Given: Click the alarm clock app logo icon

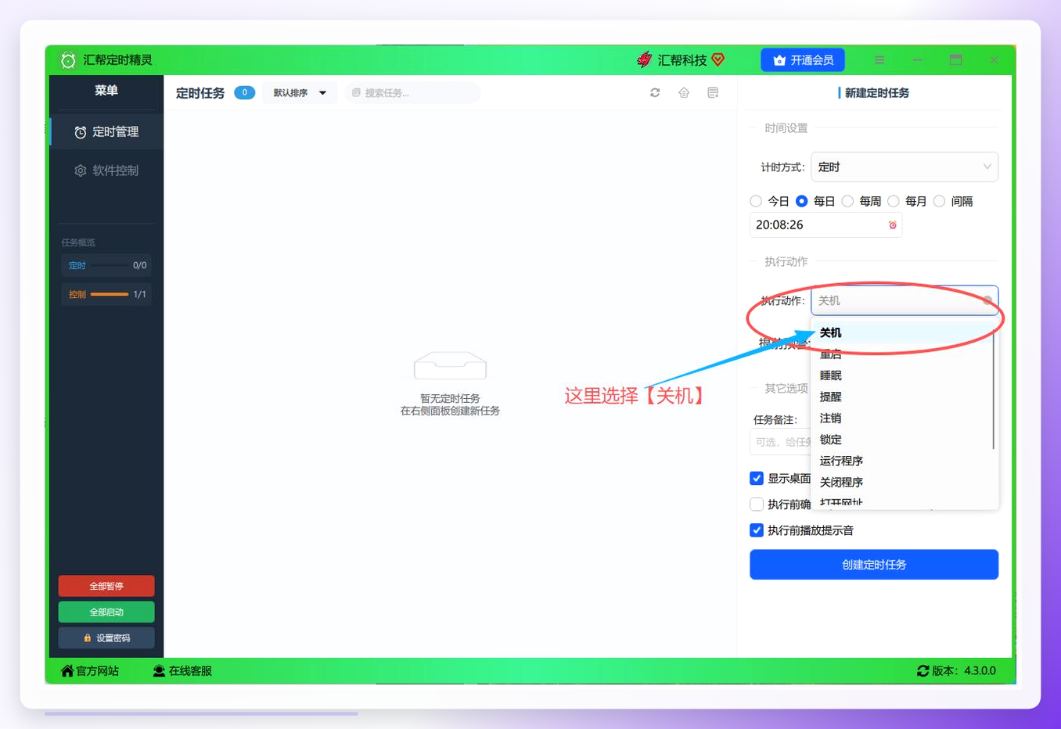Looking at the screenshot, I should [x=68, y=60].
